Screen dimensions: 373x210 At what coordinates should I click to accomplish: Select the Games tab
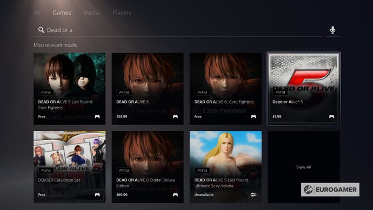point(62,12)
